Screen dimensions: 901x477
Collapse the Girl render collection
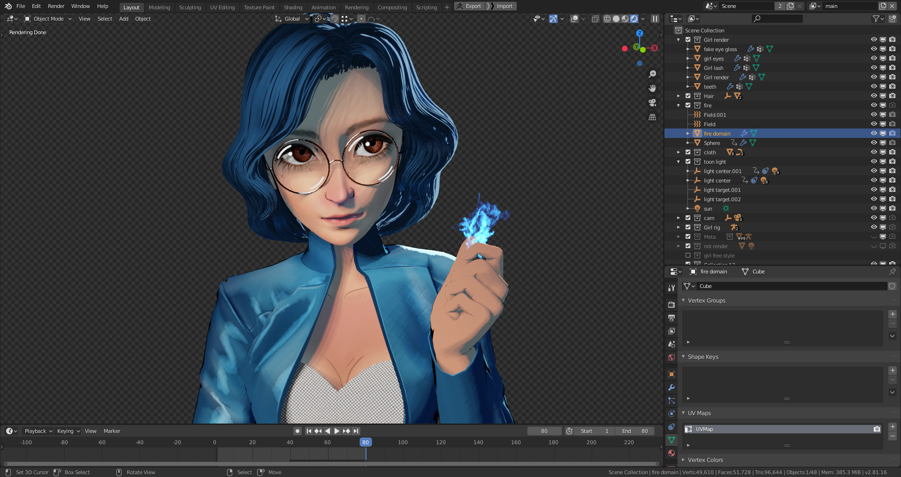coord(679,39)
